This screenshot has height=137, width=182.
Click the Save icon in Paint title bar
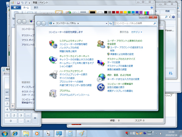click(x=18, y=3)
